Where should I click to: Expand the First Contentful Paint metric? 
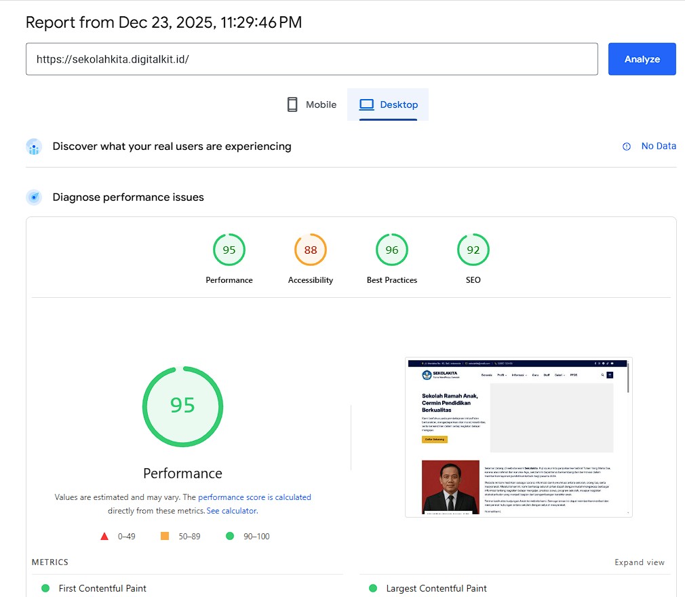[102, 588]
